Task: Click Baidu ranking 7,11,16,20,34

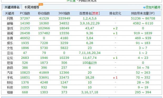Action: click(90, 53)
